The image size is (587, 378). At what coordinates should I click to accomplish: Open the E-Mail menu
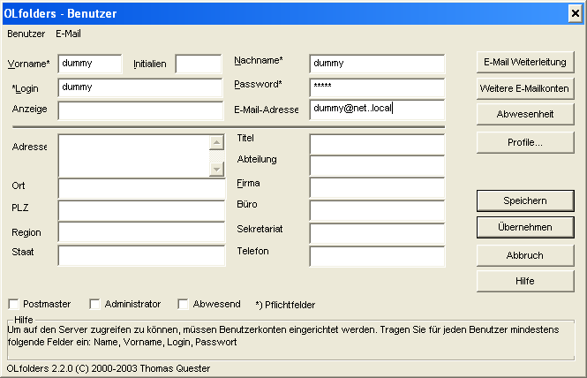68,34
